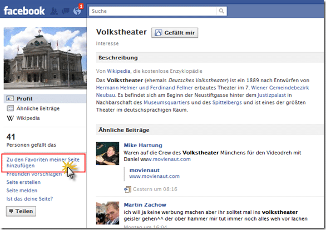Click the Seite melden link
The height and width of the screenshot is (230, 326).
tap(22, 191)
